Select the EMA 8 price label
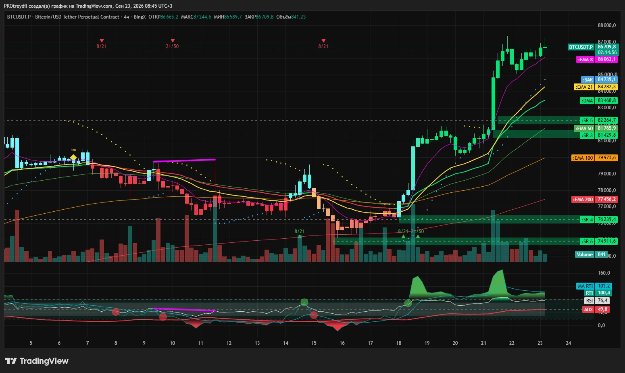This screenshot has width=625, height=373. [597, 59]
